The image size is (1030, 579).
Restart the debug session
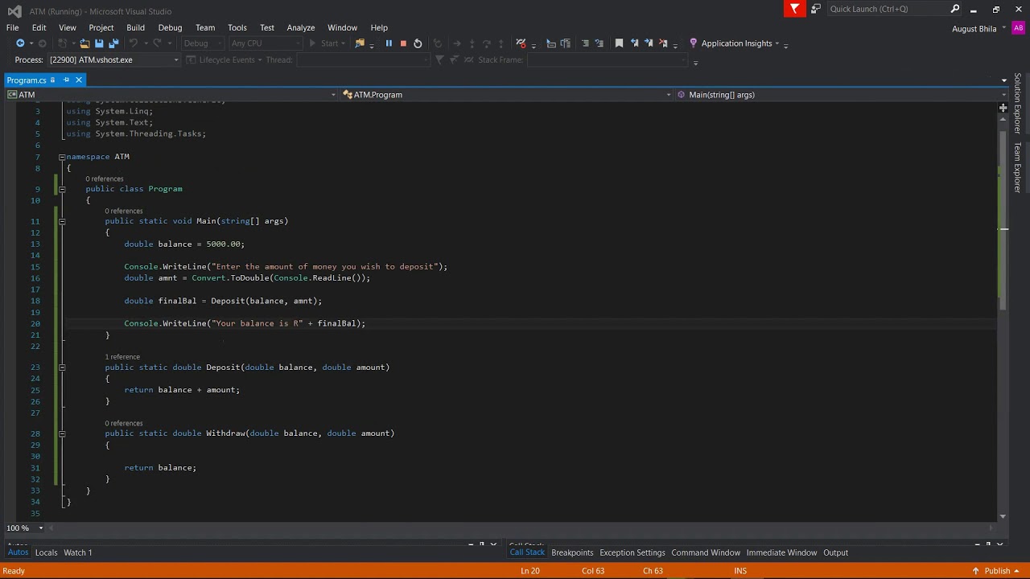click(418, 43)
